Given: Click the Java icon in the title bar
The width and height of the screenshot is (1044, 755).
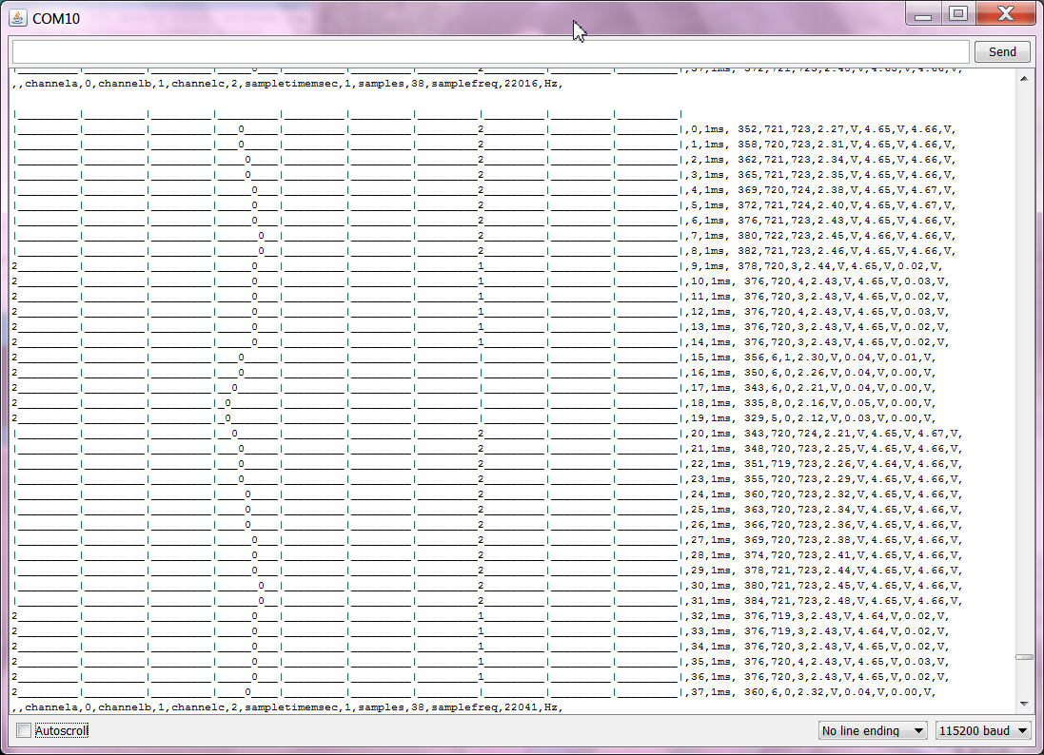Looking at the screenshot, I should click(x=18, y=18).
